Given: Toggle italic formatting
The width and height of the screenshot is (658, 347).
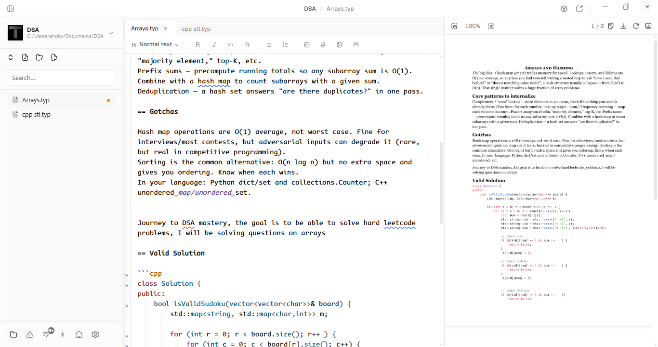Looking at the screenshot, I should [x=214, y=45].
